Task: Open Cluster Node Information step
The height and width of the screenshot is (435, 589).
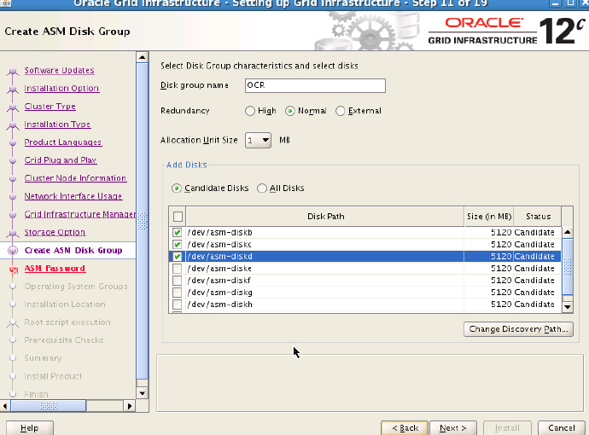Action: [75, 178]
